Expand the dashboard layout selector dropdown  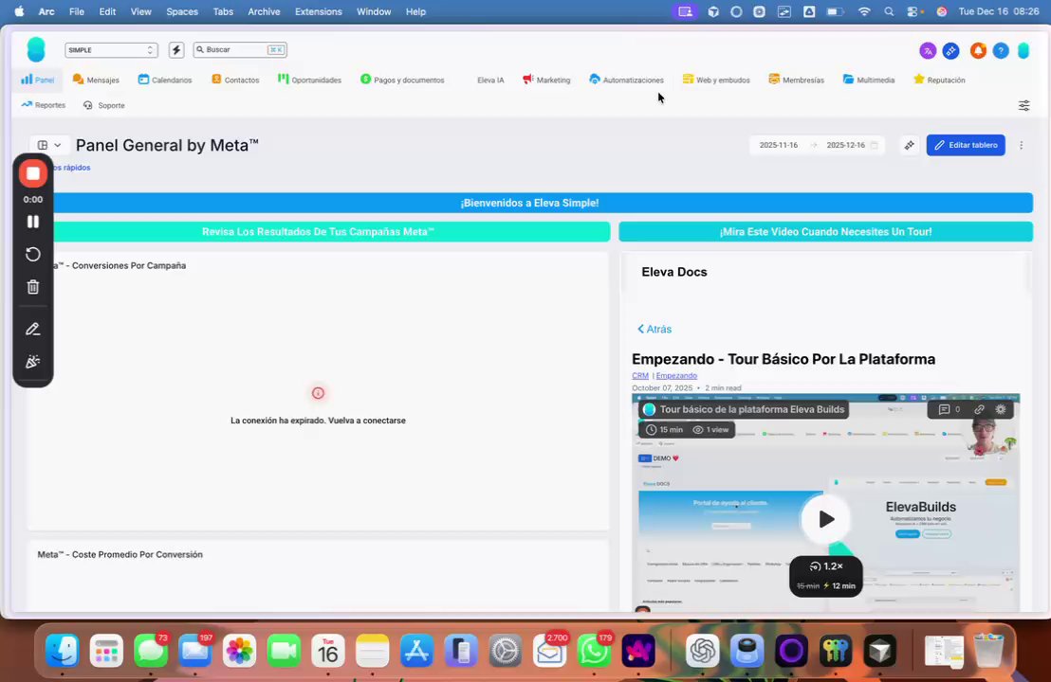coord(49,145)
